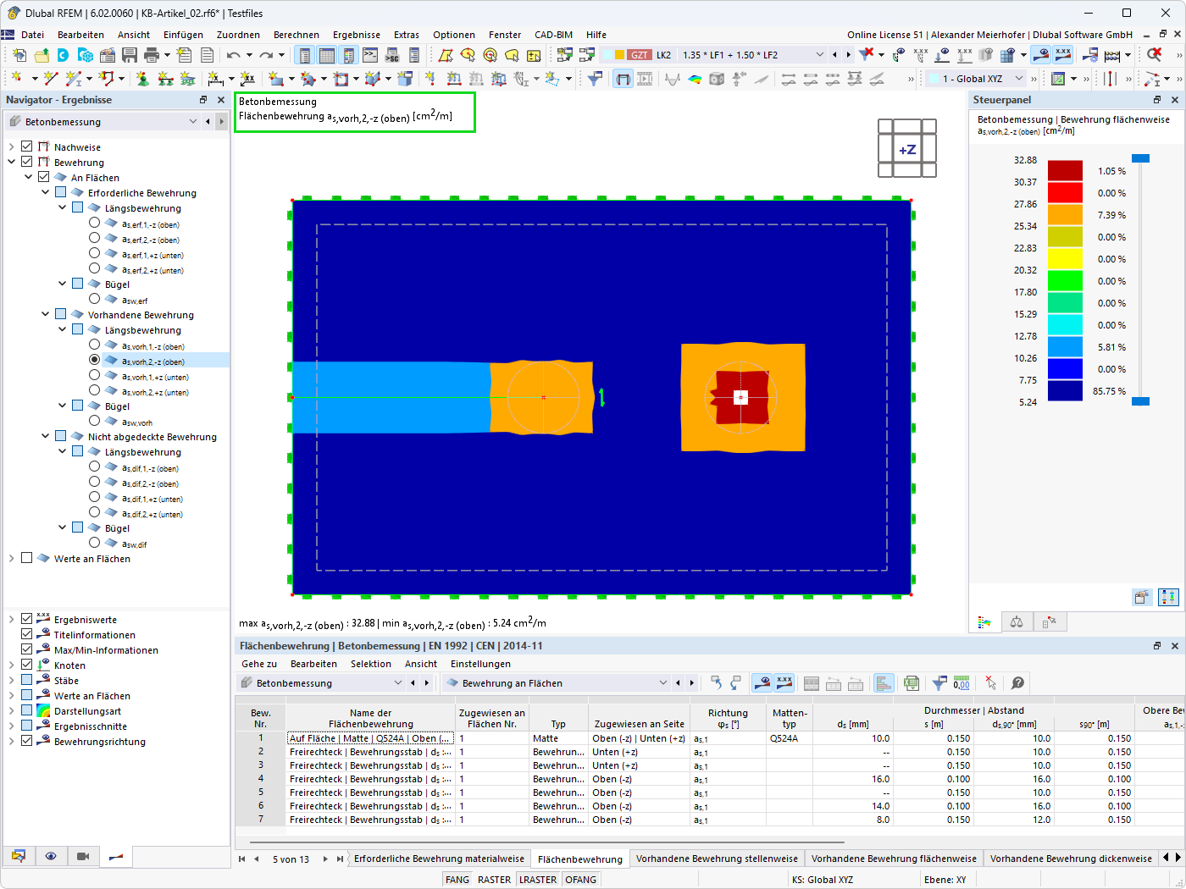Go to next table page arrow beside 5 von 13

325,859
